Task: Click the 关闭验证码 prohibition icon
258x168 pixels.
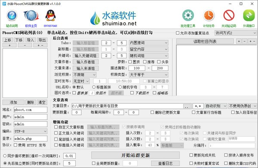Action: point(229,15)
